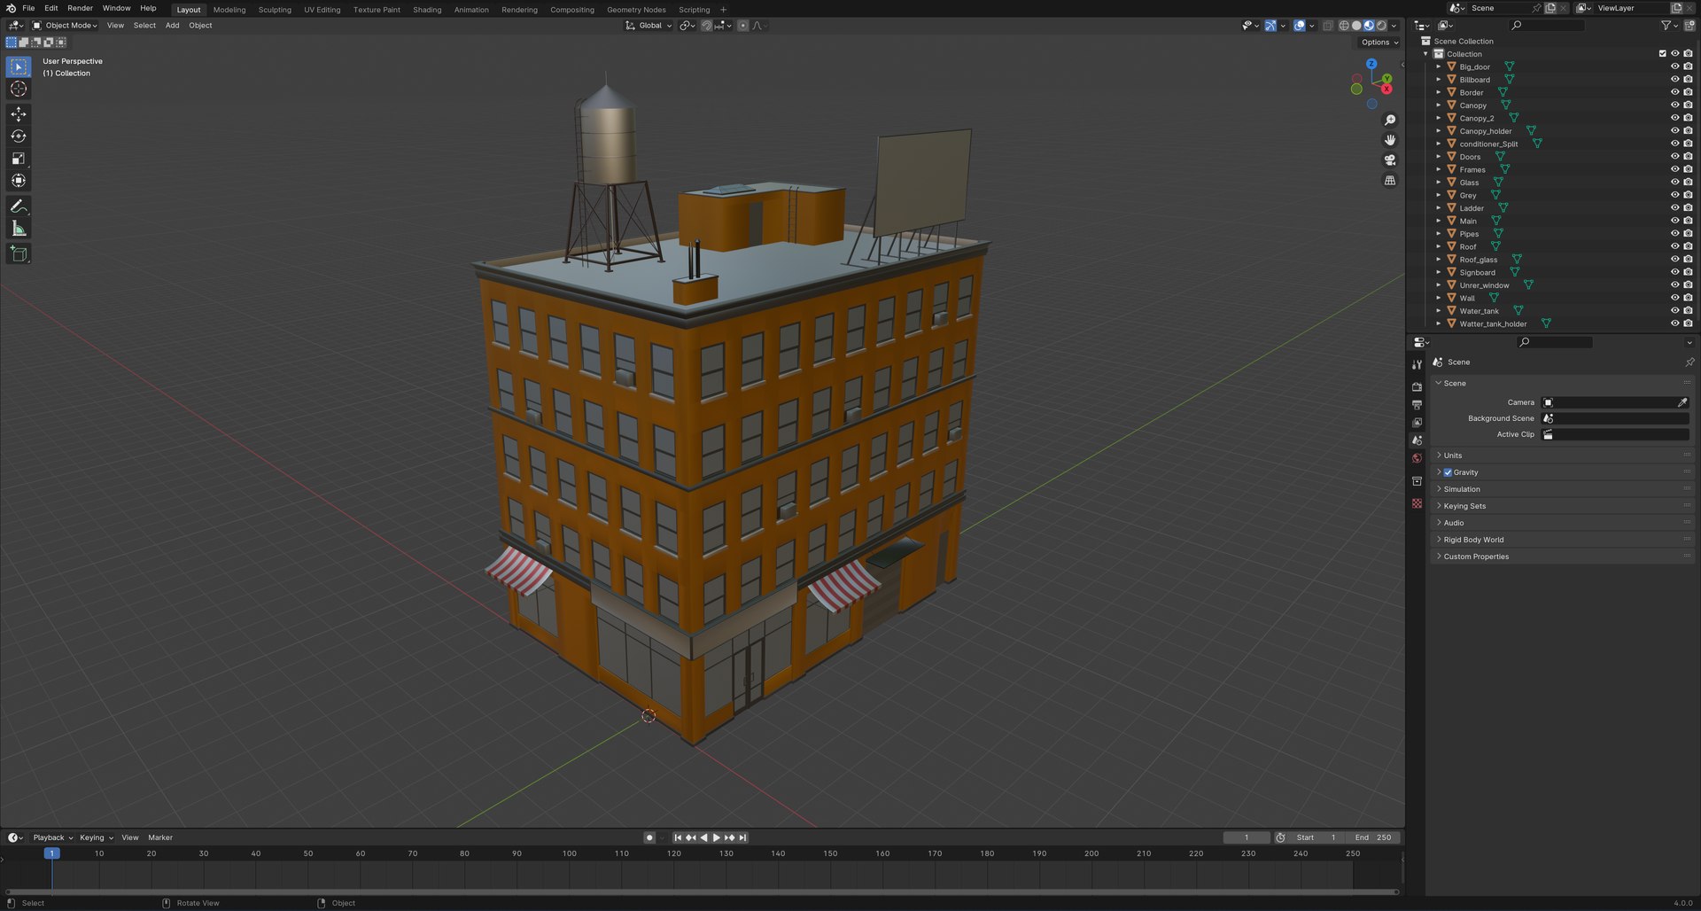Click the Blender logo menu icon
The height and width of the screenshot is (911, 1701).
tap(11, 8)
